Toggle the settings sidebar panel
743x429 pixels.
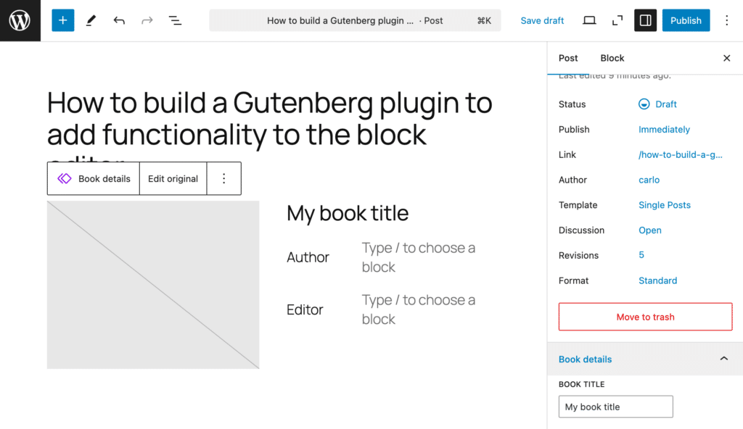click(x=645, y=20)
